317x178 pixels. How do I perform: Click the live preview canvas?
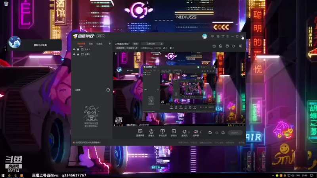(179, 89)
